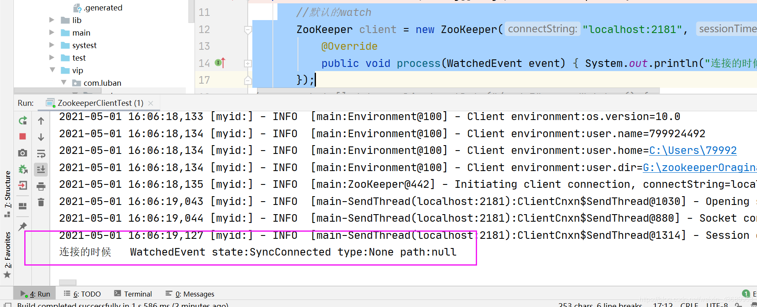Image resolution: width=757 pixels, height=307 pixels.
Task: Toggle soft-wrap for the console output
Action: pos(41,153)
